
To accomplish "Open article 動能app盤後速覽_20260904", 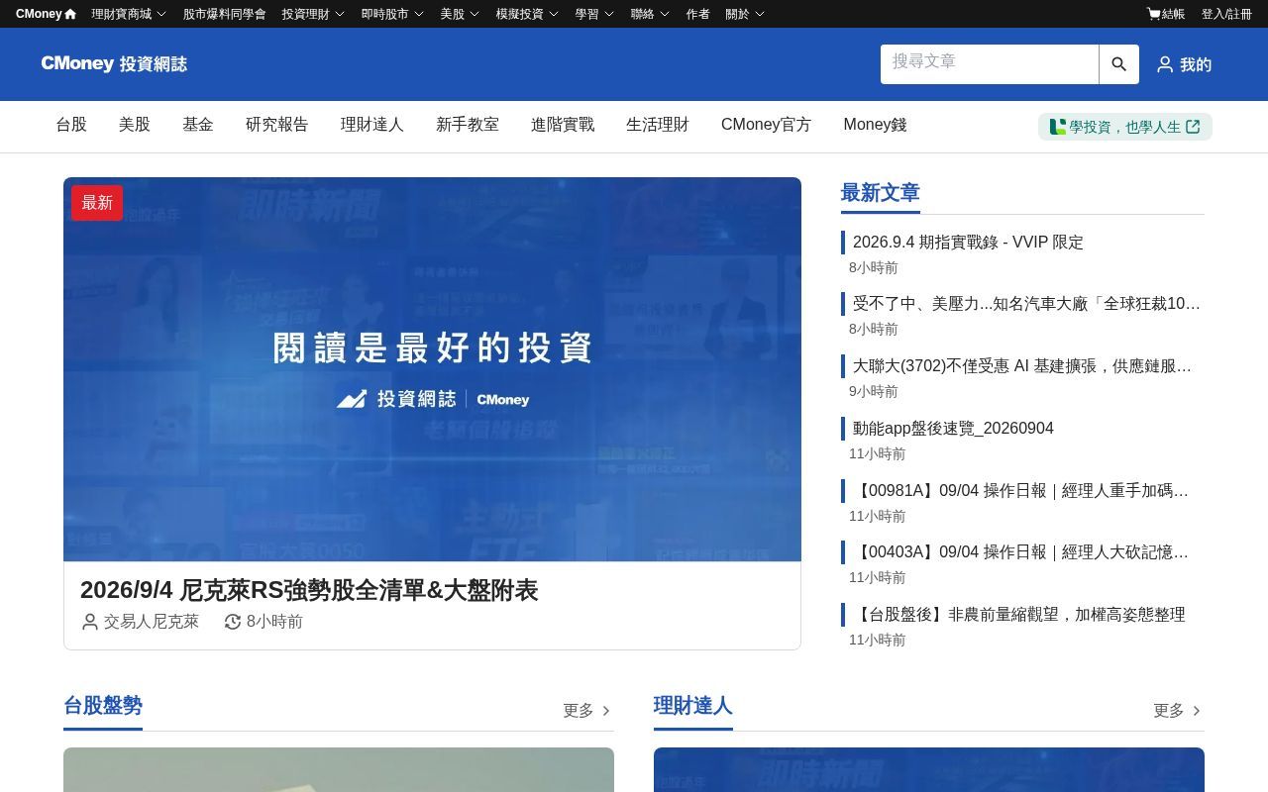I will (x=953, y=429).
